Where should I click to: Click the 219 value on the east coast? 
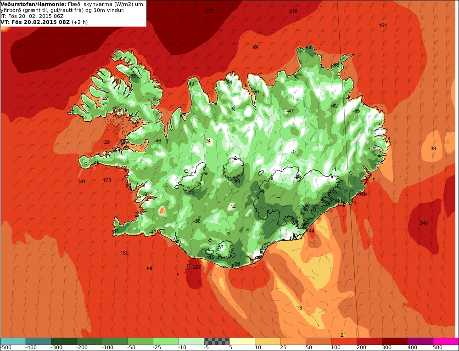coord(363,194)
